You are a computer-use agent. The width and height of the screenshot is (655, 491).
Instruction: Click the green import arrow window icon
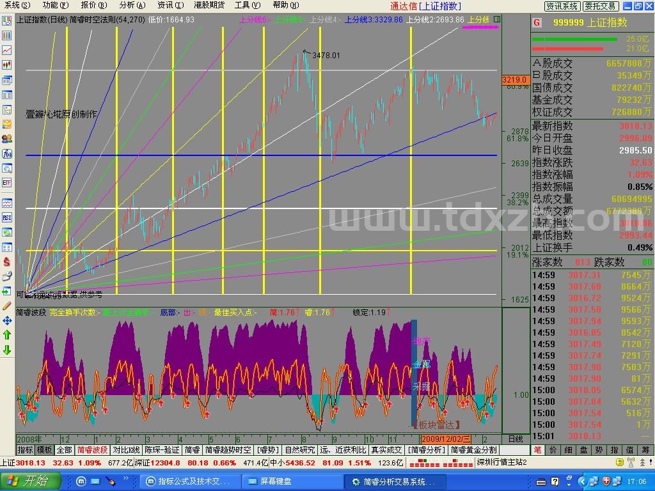[6, 291]
